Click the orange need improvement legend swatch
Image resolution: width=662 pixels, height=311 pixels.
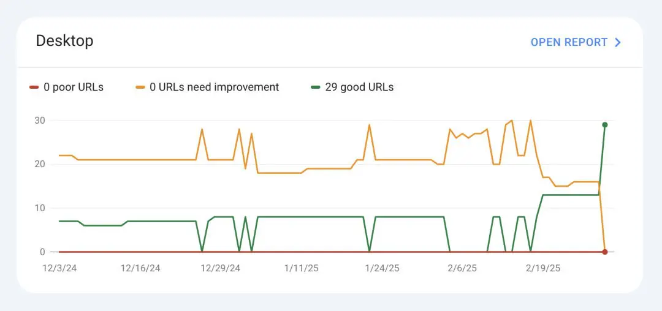(140, 88)
